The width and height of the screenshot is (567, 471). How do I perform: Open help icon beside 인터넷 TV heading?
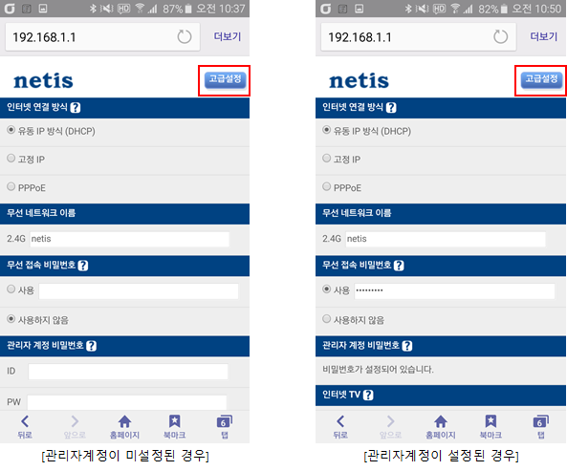pyautogui.click(x=368, y=396)
